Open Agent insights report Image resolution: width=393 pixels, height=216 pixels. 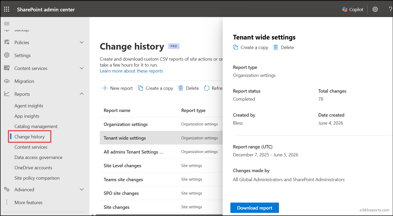(29, 106)
